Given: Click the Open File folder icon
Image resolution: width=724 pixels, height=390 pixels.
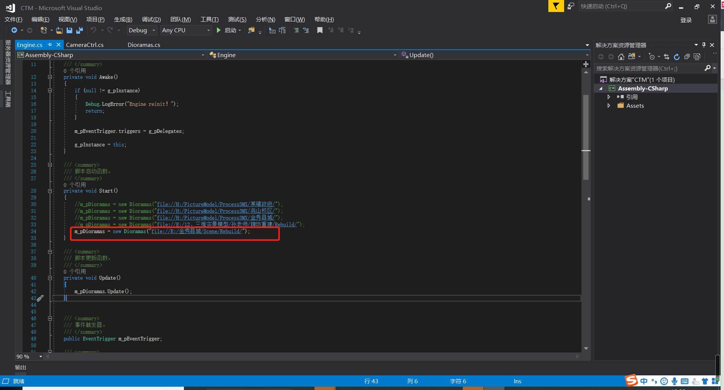Looking at the screenshot, I should (59, 30).
